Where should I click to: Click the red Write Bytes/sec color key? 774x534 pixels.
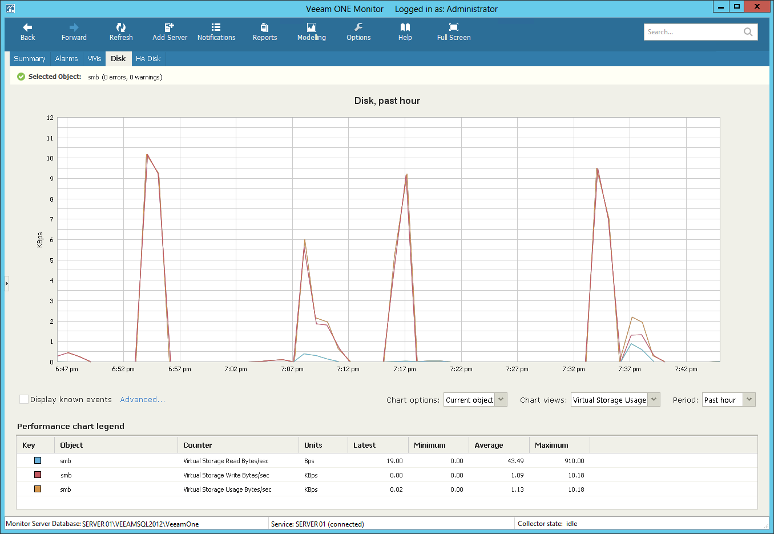point(38,475)
